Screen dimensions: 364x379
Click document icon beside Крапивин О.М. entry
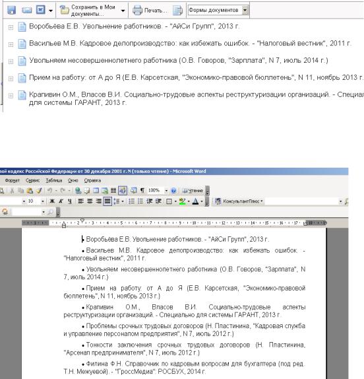tap(22, 95)
